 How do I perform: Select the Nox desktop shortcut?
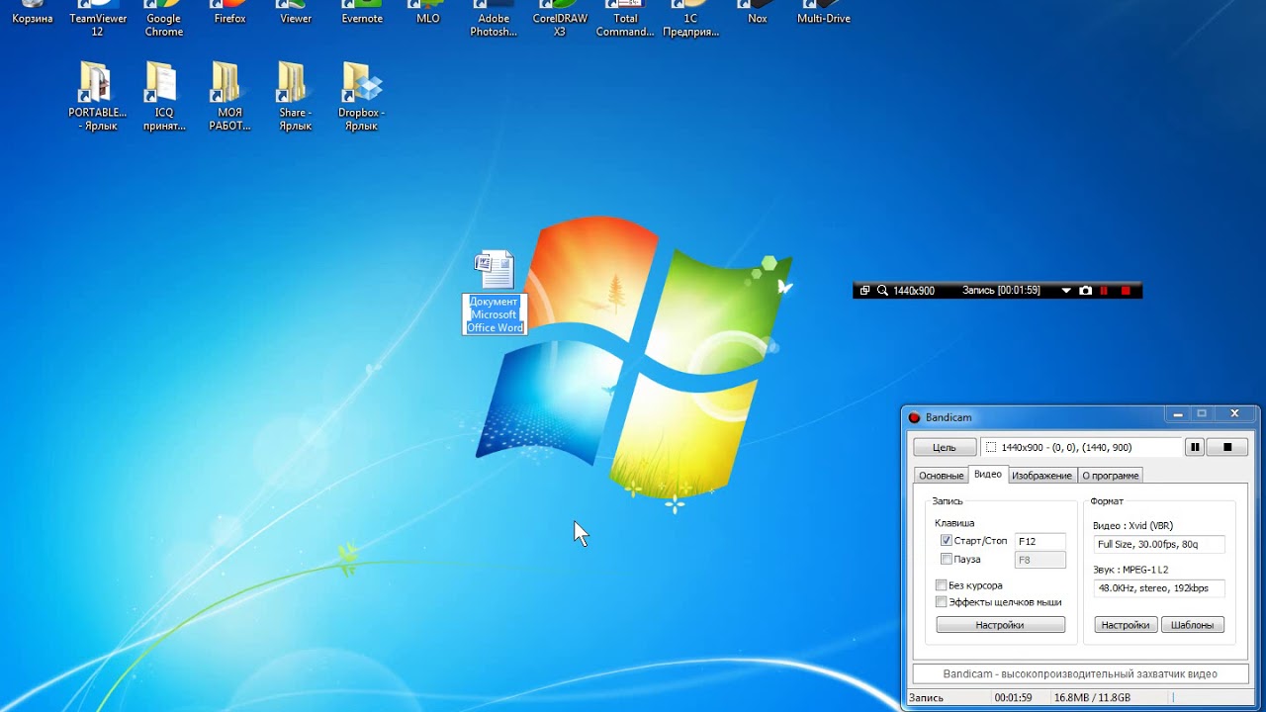click(x=758, y=12)
